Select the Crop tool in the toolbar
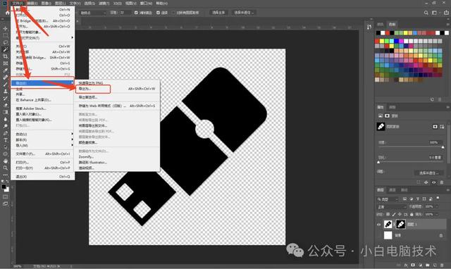The height and width of the screenshot is (269, 451). (x=5, y=56)
